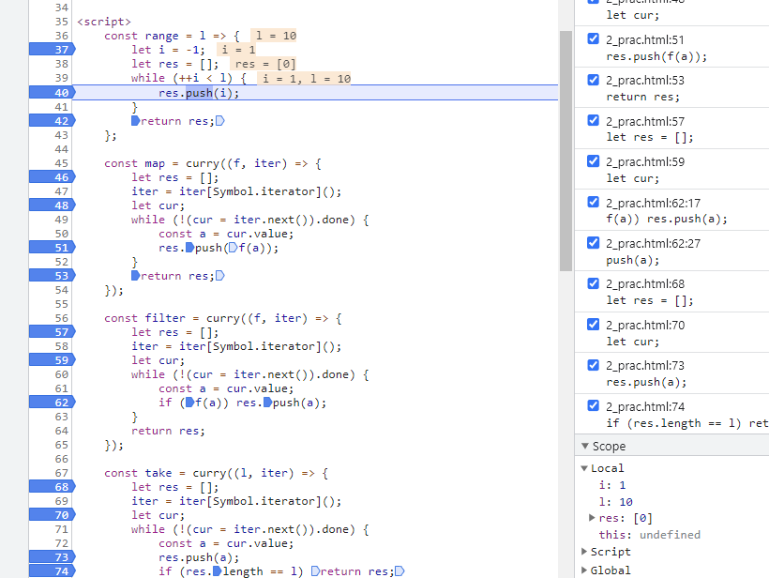The image size is (769, 578).
Task: Toggle breakpoint on line 57 gutter
Action: [52, 332]
